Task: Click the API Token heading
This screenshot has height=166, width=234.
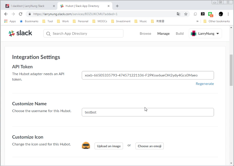Action: [22, 67]
